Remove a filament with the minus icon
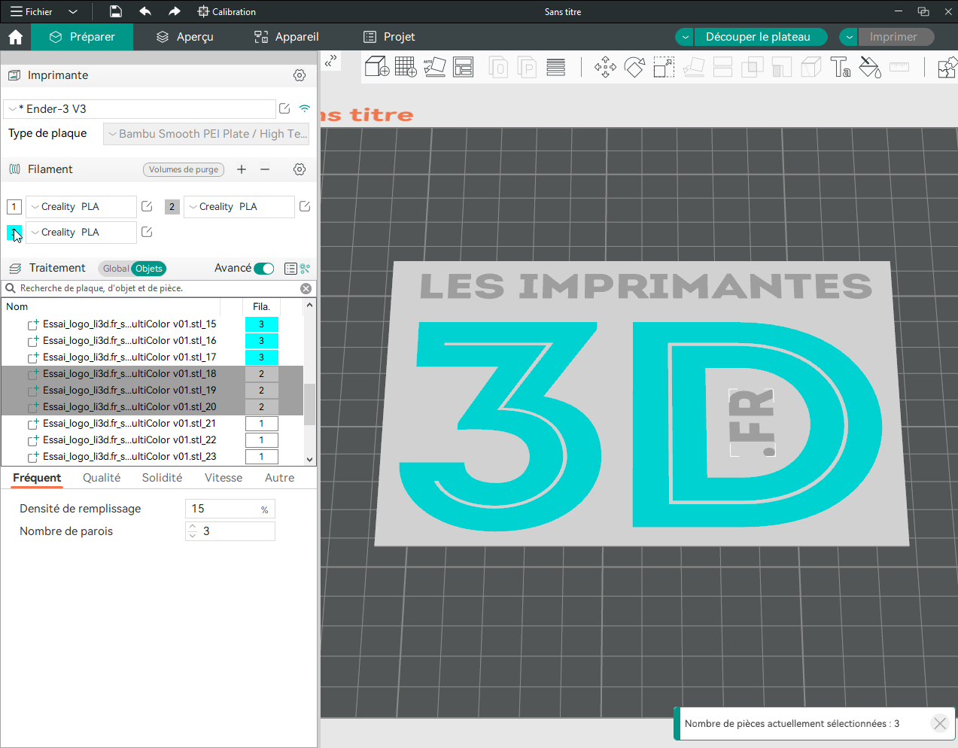 click(265, 169)
